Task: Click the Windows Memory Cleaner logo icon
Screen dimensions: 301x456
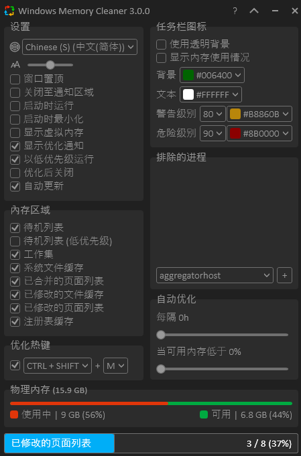Action: 9,11
